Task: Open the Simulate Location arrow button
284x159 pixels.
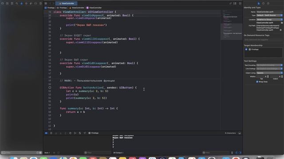Action: [x=85, y=133]
